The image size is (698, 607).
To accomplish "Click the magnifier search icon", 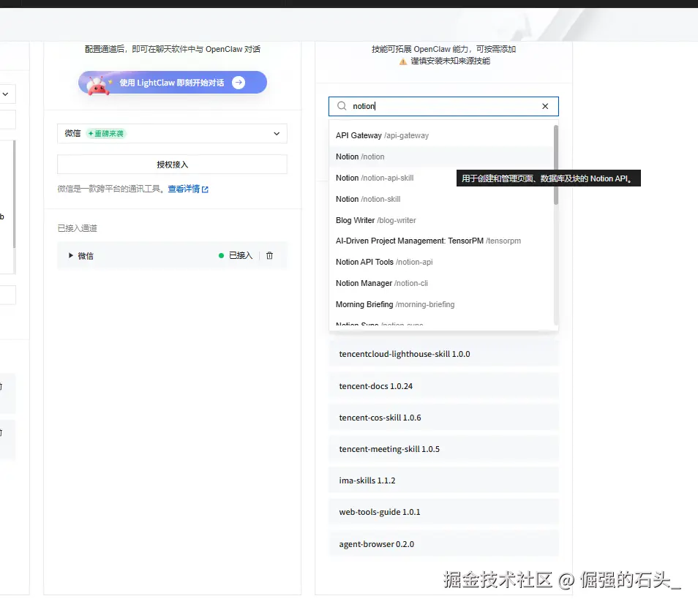I will (342, 106).
